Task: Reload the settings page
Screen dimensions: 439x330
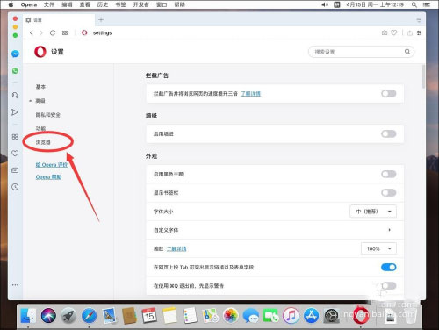Action: pyautogui.click(x=53, y=32)
